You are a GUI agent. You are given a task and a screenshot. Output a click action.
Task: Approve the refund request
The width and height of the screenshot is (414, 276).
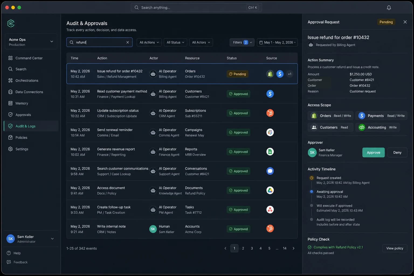pos(373,153)
